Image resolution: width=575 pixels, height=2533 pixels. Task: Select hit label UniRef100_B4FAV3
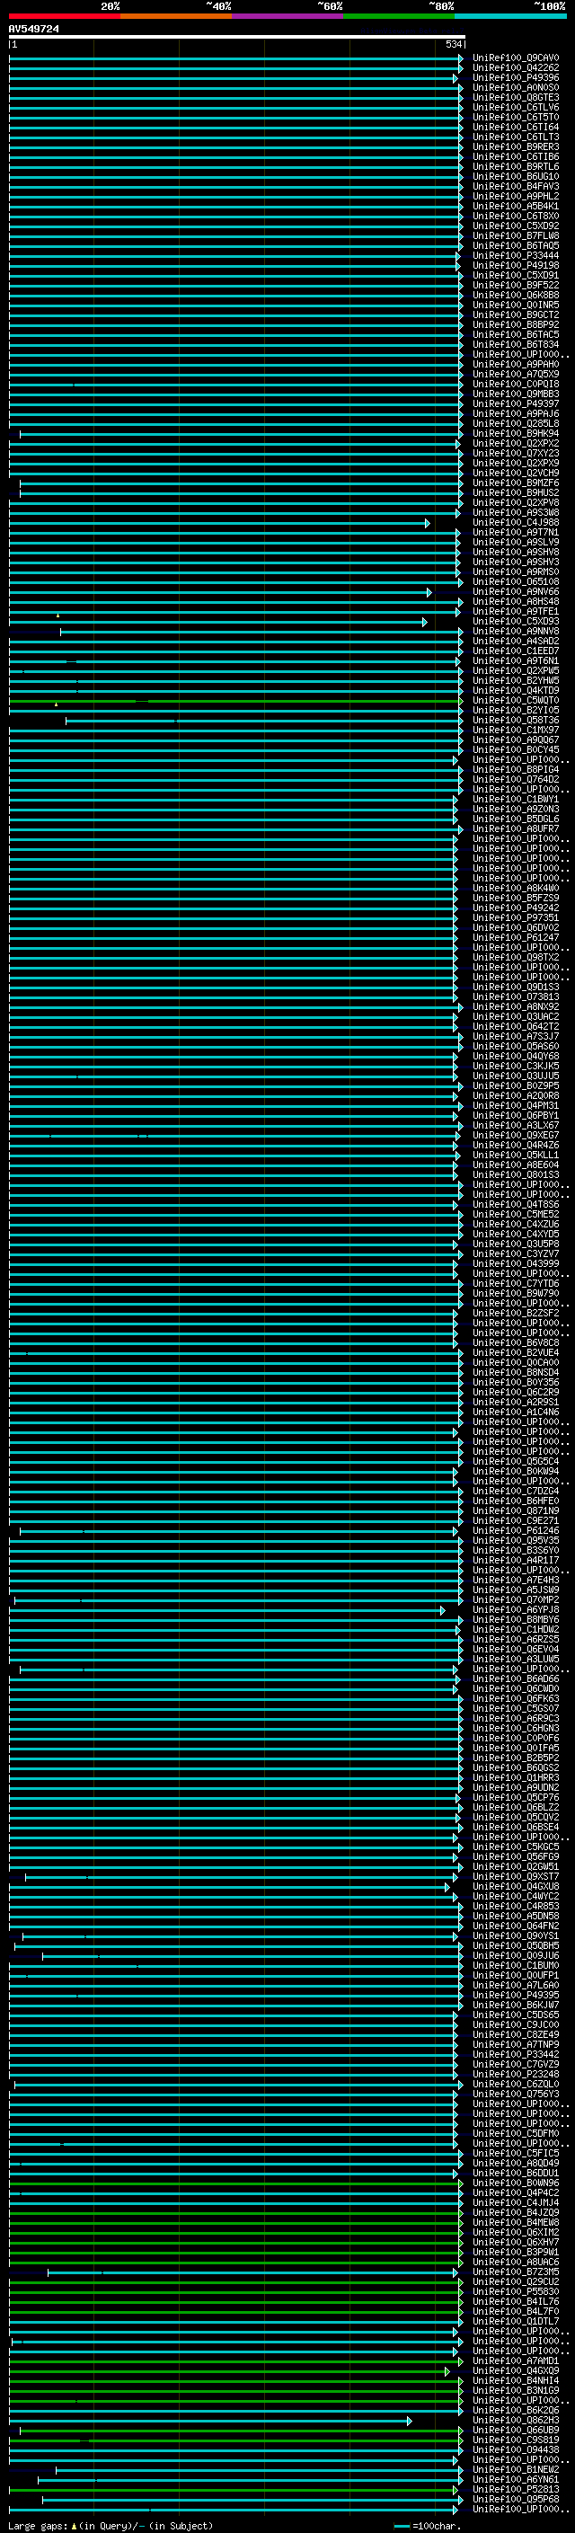(516, 186)
